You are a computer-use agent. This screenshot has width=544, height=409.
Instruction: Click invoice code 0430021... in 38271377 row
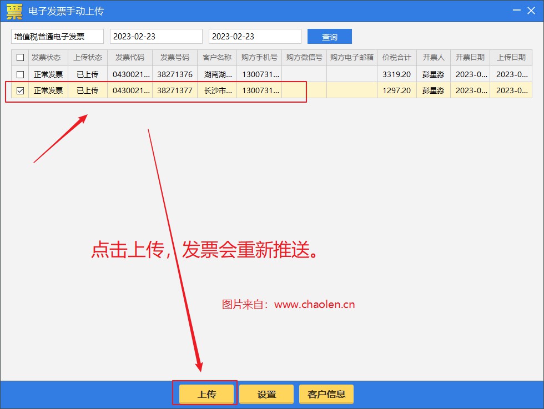[131, 90]
